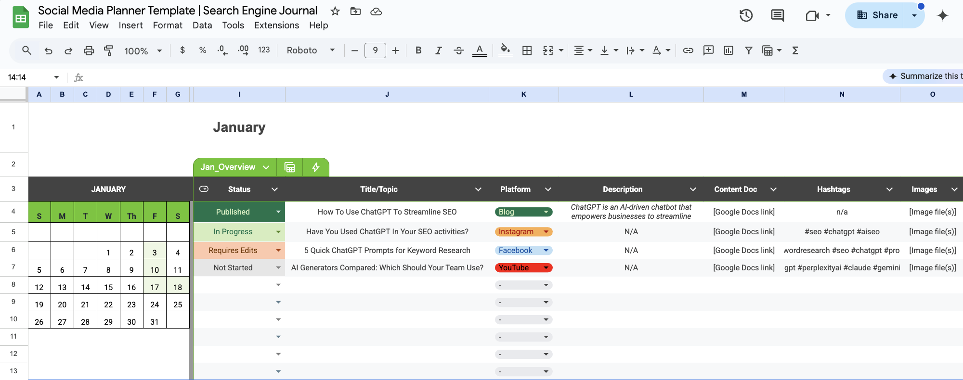The image size is (963, 380).
Task: Open the Published status dropdown
Action: (278, 212)
